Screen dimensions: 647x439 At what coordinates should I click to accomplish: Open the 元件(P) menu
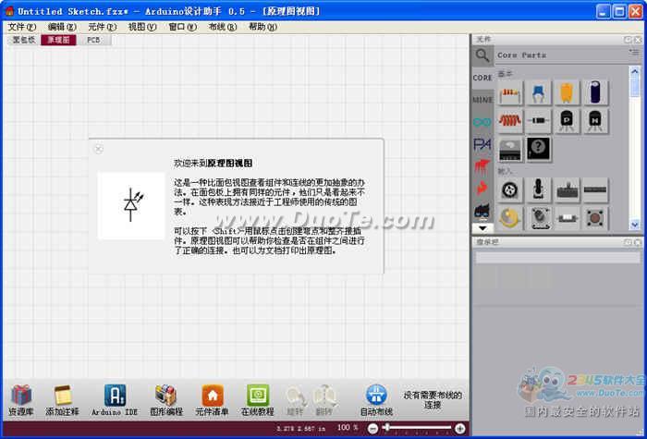pos(103,27)
